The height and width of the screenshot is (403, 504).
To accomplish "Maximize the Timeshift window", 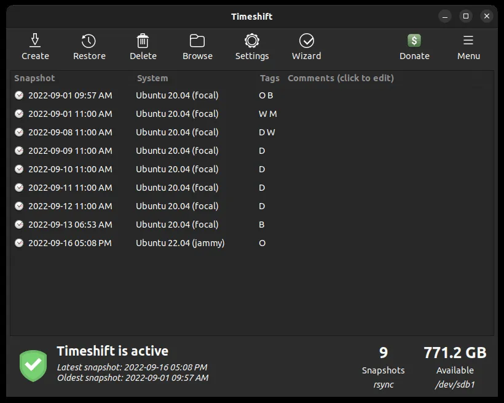I will (466, 16).
